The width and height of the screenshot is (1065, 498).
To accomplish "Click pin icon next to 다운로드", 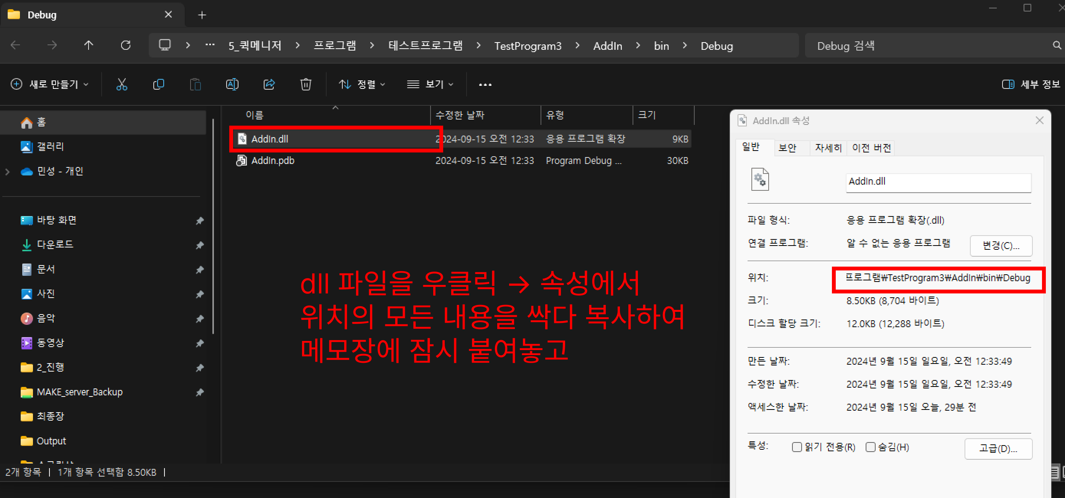I will coord(200,245).
